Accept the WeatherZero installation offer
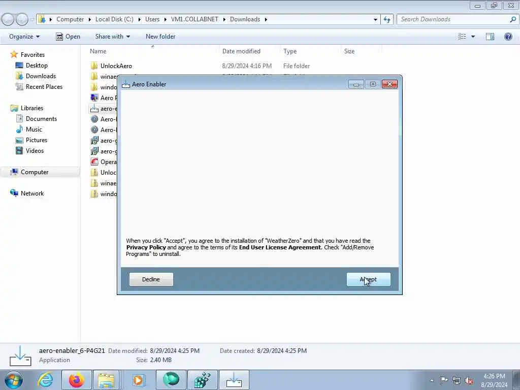The image size is (520, 390). [x=369, y=279]
